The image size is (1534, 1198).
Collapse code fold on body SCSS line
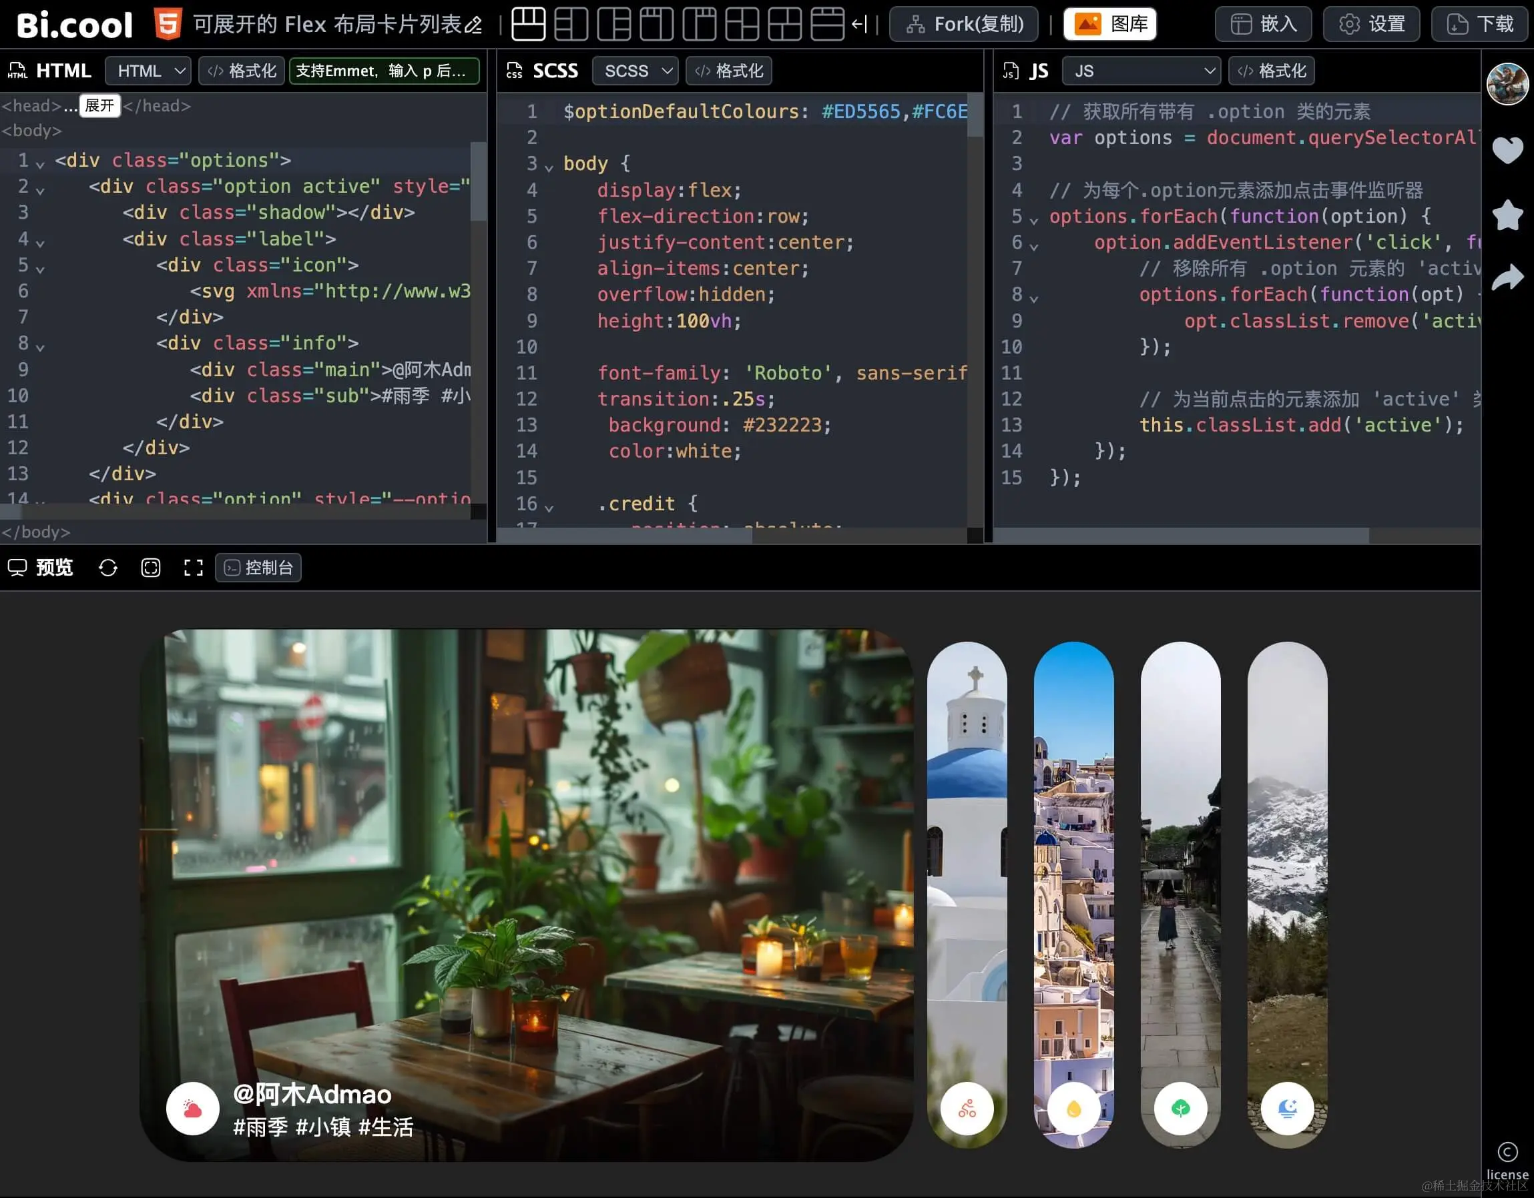(549, 167)
